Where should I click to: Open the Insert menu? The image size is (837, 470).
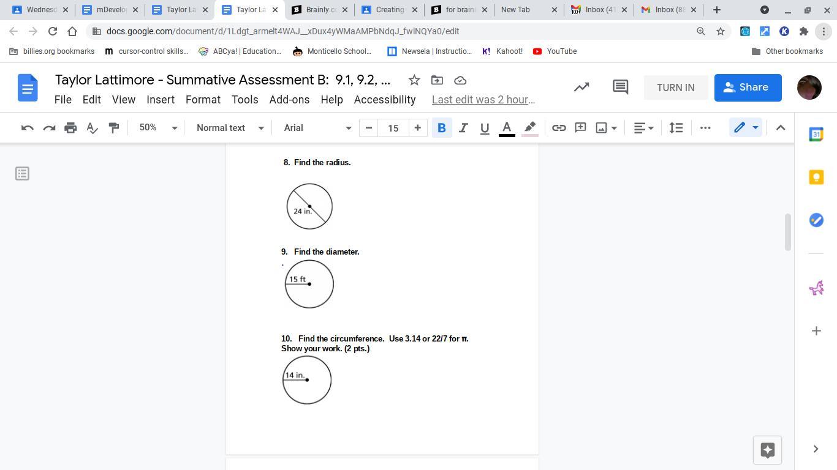pos(161,100)
